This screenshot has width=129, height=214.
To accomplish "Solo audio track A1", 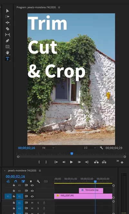I will (38, 203).
